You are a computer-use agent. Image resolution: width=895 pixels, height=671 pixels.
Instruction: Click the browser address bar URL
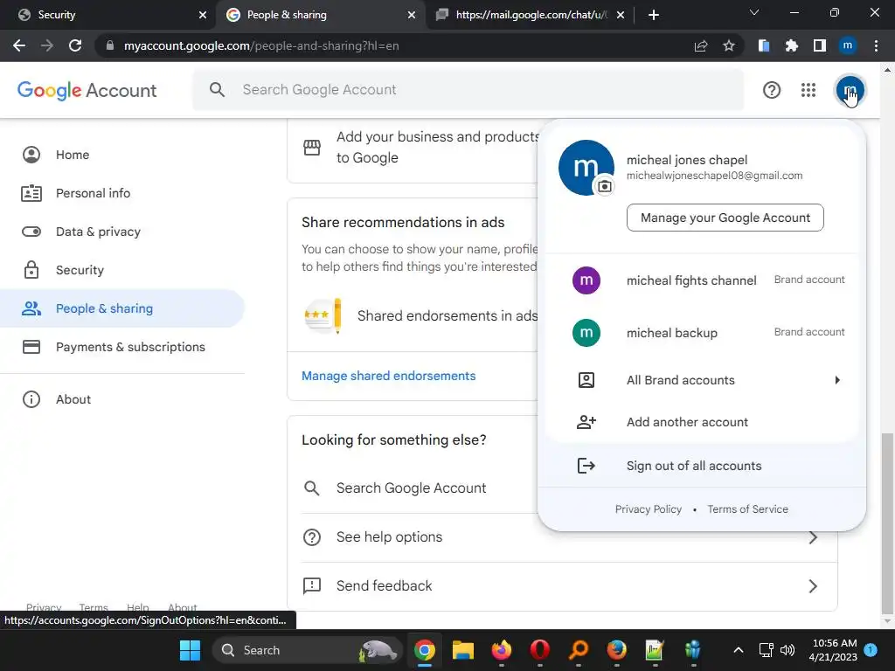tap(261, 45)
